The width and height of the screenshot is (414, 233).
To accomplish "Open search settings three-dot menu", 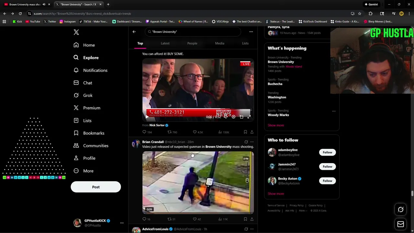I will point(251,32).
